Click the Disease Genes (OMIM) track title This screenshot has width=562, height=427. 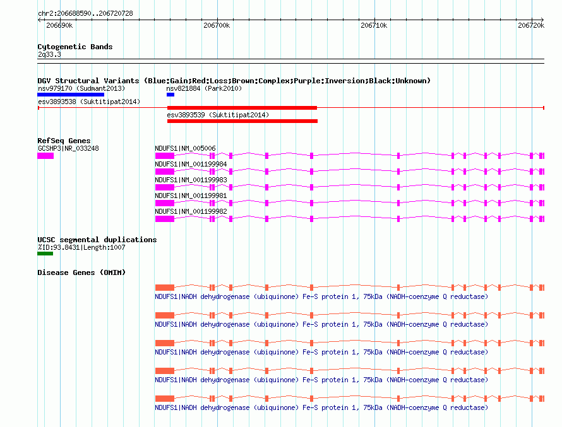pyautogui.click(x=81, y=272)
